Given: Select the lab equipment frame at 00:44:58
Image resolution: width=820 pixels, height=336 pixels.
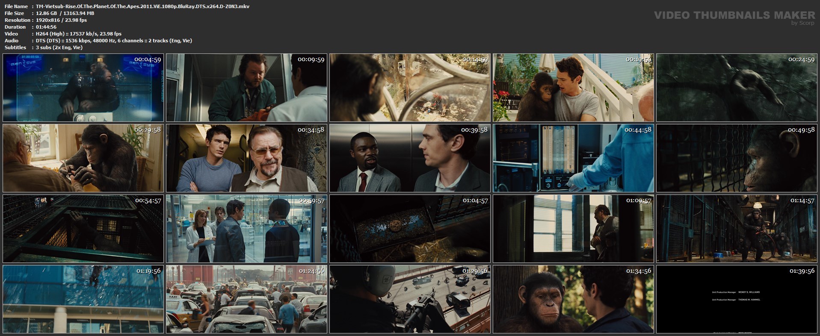Looking at the screenshot, I should [573, 158].
